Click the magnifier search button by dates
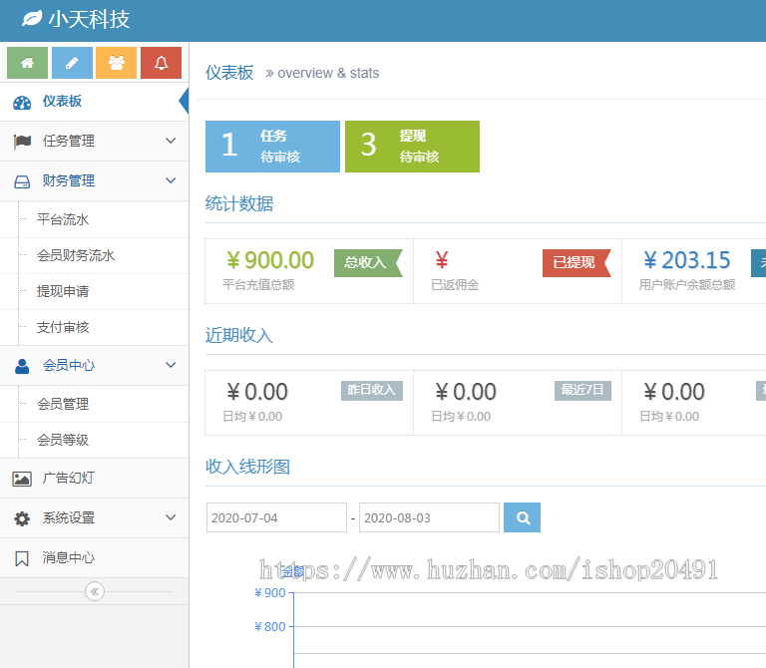This screenshot has width=766, height=668. point(522,517)
